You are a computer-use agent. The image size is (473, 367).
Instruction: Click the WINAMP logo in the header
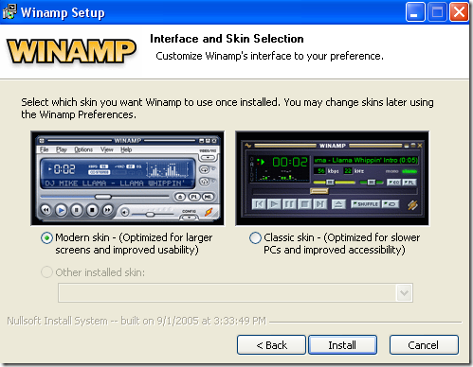tap(71, 51)
